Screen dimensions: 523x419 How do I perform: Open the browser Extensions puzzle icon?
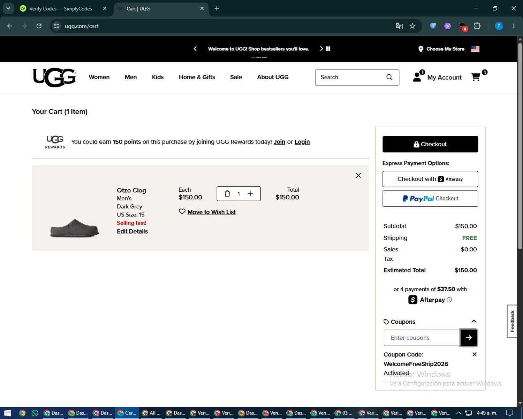pos(477,26)
